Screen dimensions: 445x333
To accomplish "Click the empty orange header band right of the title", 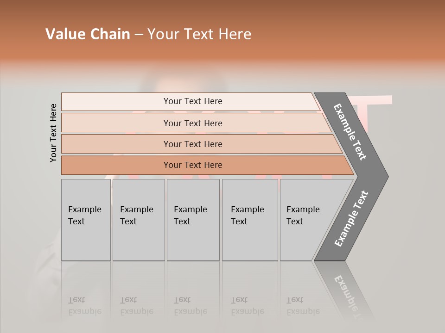I will [352, 35].
